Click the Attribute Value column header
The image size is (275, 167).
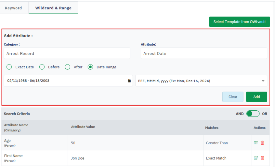point(83,127)
